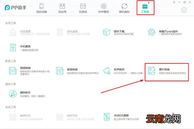
Task: Click the 实时桌面 title text
Action: coord(72,32)
